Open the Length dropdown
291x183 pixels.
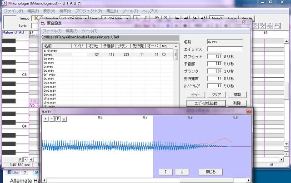point(127,18)
